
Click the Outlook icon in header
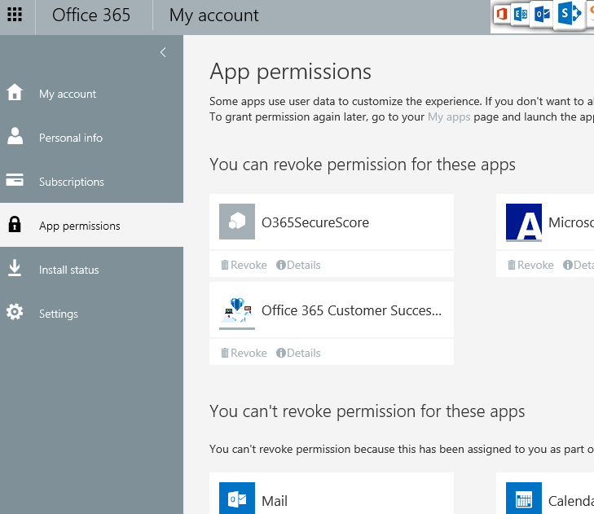pos(541,15)
